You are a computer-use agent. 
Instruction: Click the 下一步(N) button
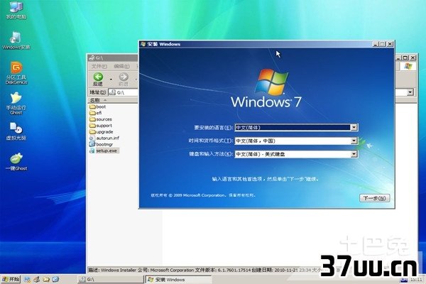click(x=374, y=198)
